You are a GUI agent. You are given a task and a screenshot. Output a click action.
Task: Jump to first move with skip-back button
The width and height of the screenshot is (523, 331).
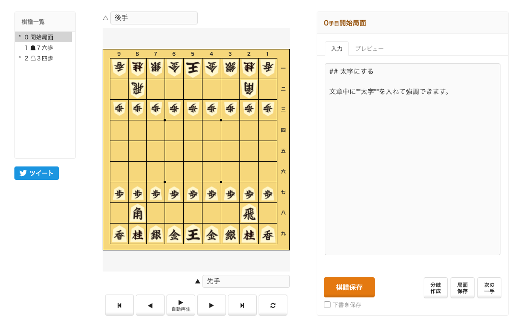119,305
